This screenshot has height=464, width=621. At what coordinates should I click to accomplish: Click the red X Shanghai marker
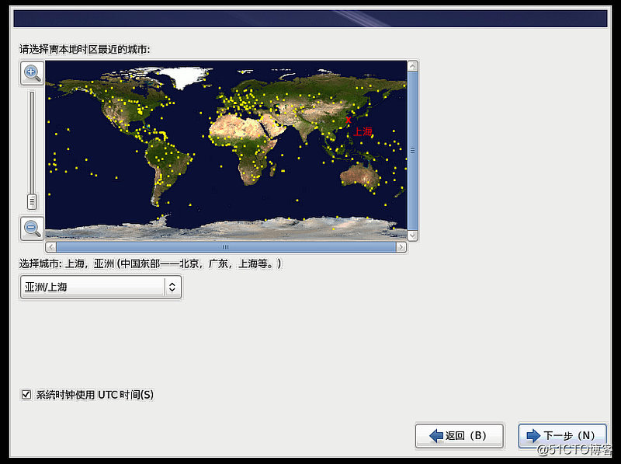coord(348,120)
